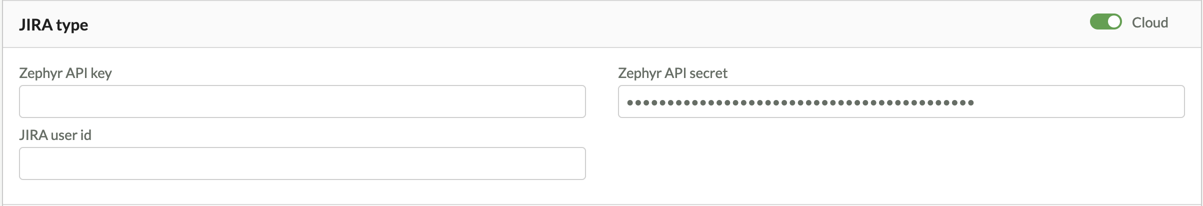This screenshot has width=1203, height=206.
Task: Select the JIRA user id text box
Action: [302, 163]
